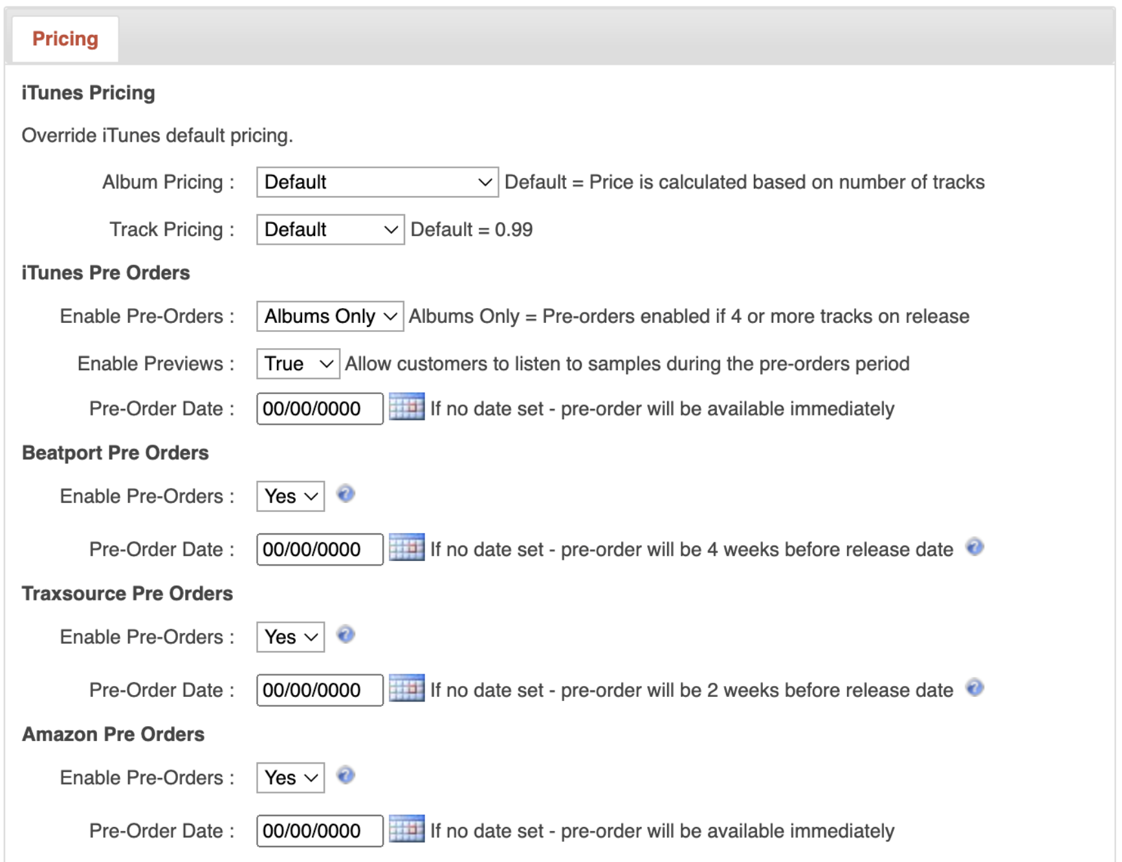The width and height of the screenshot is (1122, 862).
Task: Open calendar picker for Beatport Pre-Order Date
Action: point(406,547)
